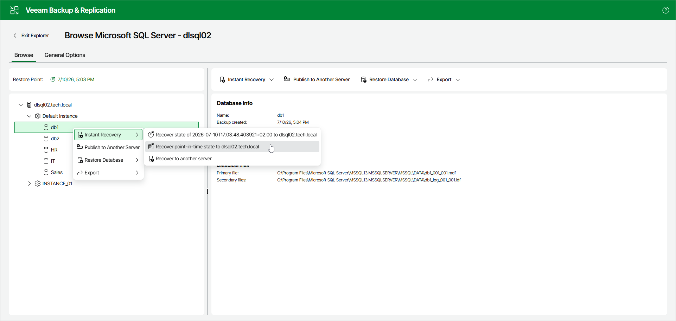Select Recover point-in-time state to dlsql02.tech.local

[232, 147]
